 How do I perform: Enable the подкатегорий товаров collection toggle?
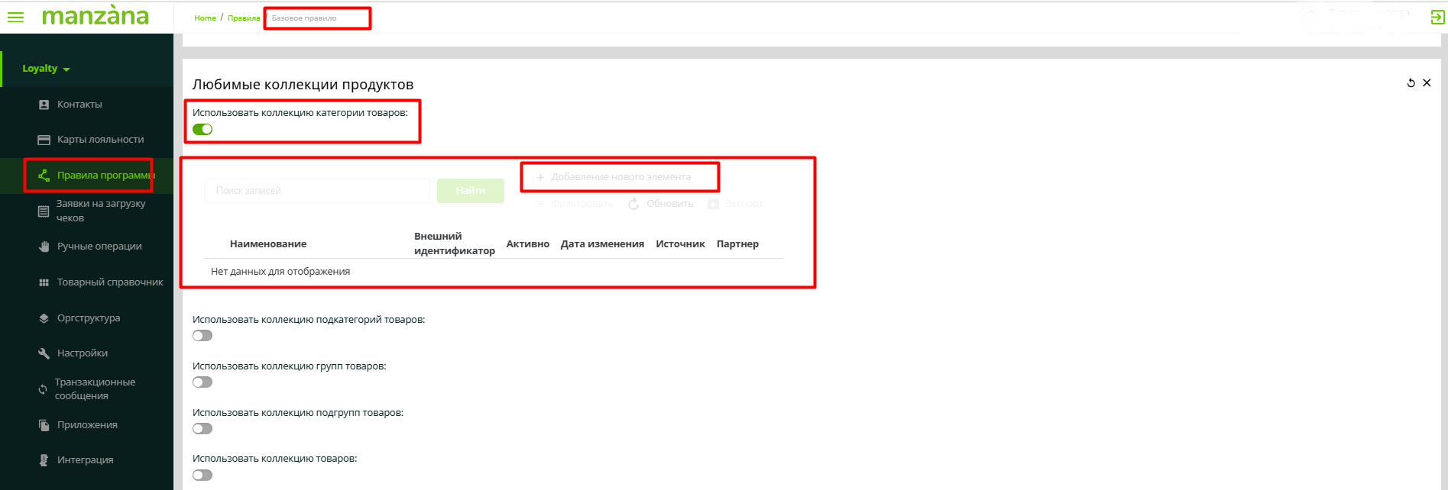tap(202, 336)
